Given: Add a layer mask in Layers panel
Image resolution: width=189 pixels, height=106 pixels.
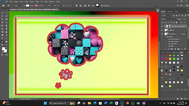Looking at the screenshot, I should click(172, 49).
